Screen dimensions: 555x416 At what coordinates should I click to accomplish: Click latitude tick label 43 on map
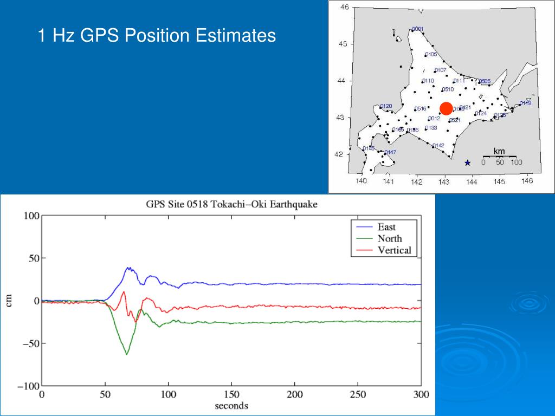pos(339,118)
